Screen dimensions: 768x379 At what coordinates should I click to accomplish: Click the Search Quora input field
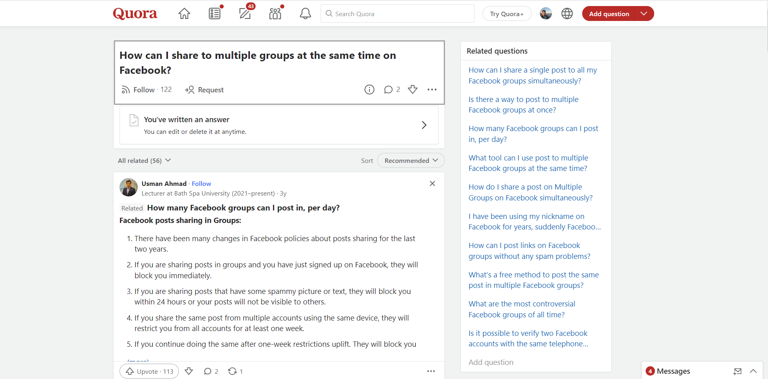click(x=397, y=13)
